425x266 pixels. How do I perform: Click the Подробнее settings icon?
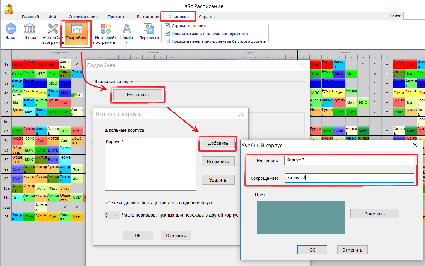pos(76,29)
